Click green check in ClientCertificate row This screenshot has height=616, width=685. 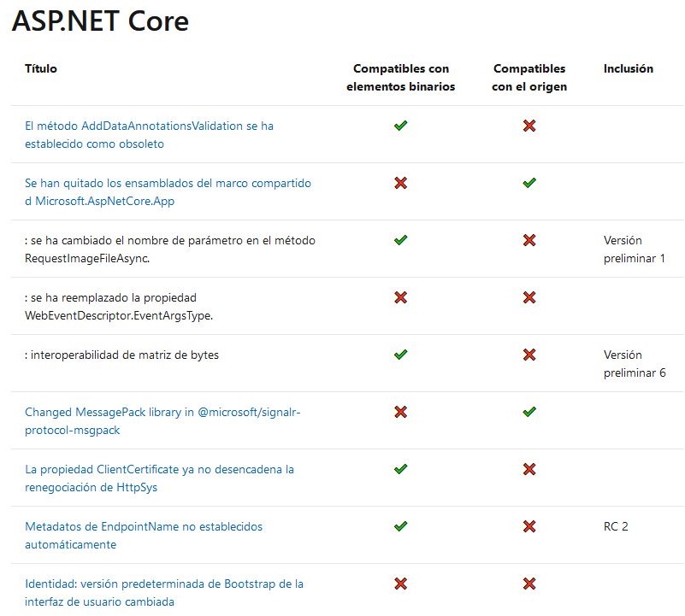pos(400,469)
